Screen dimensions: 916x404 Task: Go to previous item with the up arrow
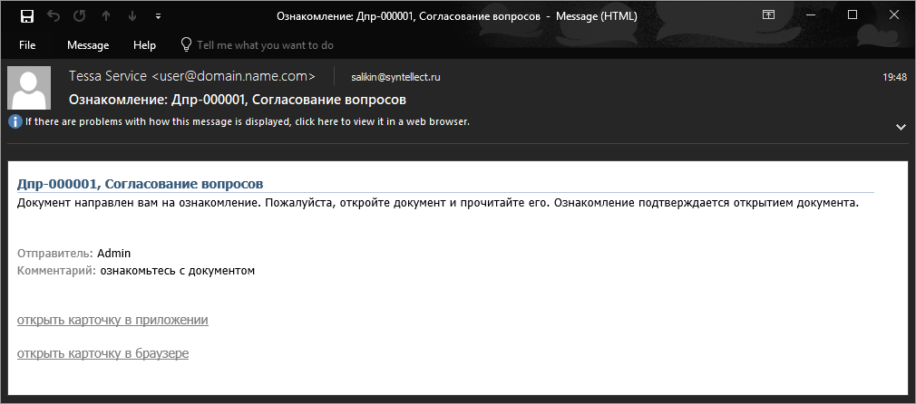106,16
